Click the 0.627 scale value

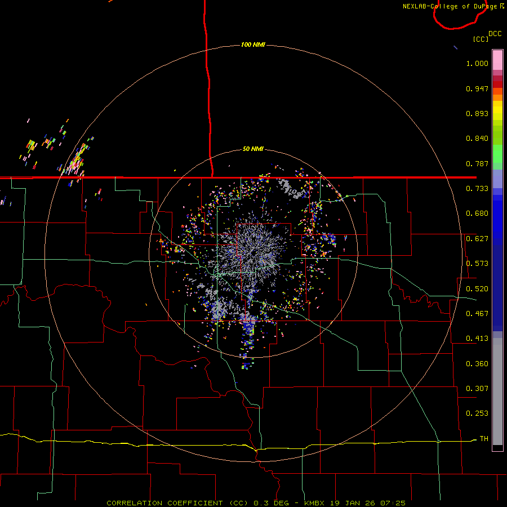coord(477,239)
